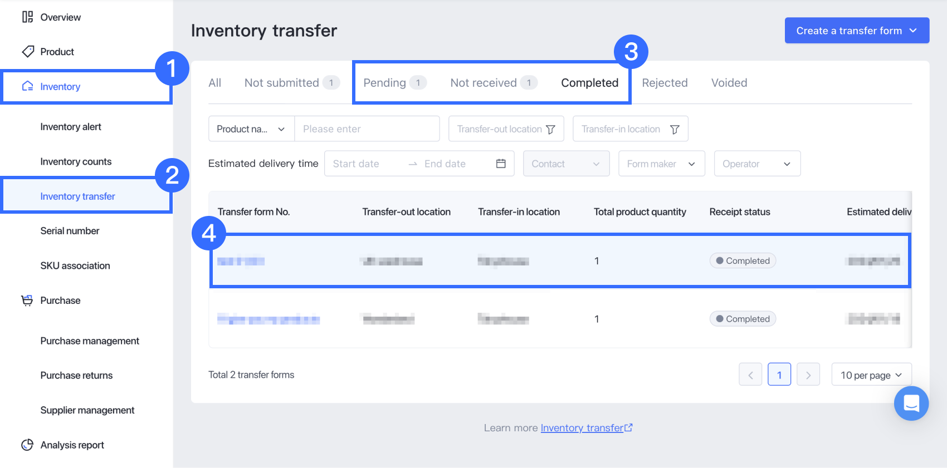The width and height of the screenshot is (947, 468).
Task: Select the Not submitted tab
Action: point(282,83)
